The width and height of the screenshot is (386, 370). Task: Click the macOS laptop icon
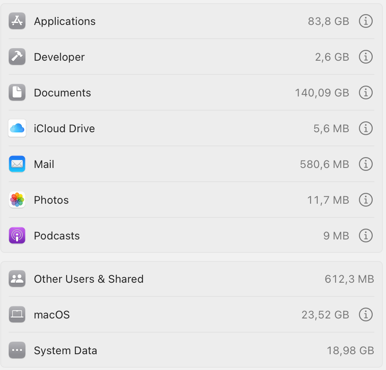(17, 315)
